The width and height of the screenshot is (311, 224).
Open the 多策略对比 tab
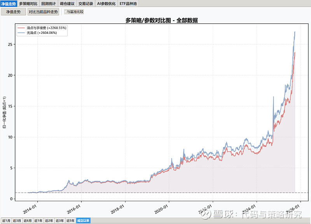pyautogui.click(x=28, y=3)
